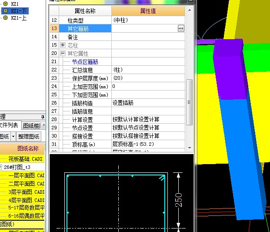Expand the 芯柱 property group

click(x=63, y=45)
